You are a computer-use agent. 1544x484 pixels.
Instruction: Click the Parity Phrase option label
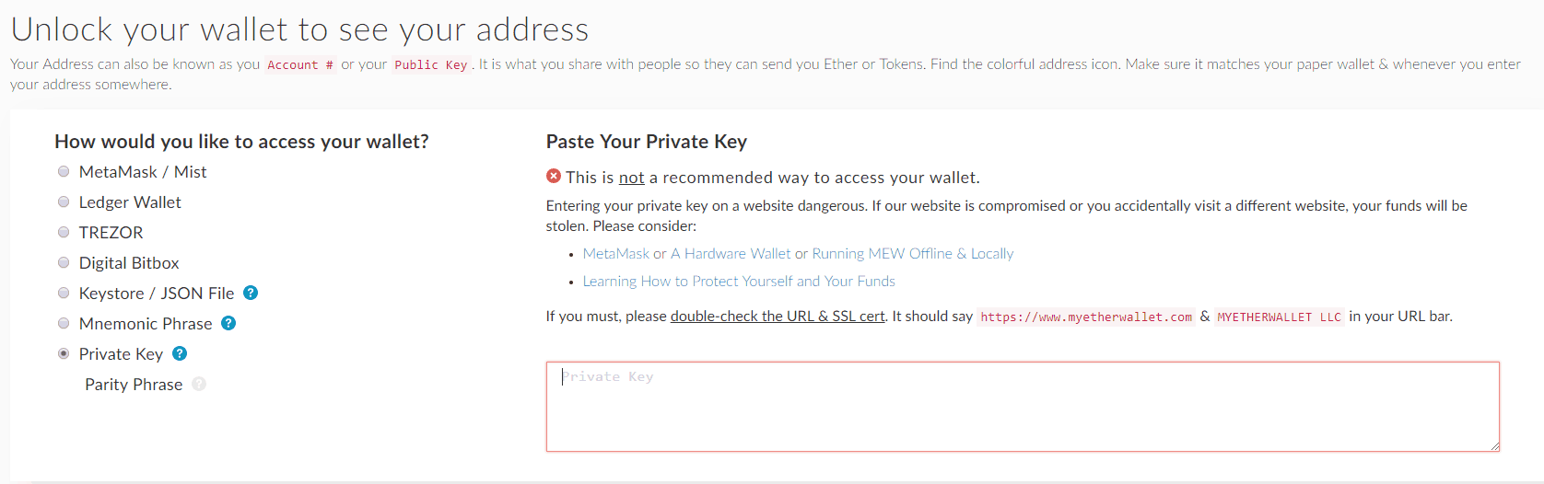(x=134, y=385)
